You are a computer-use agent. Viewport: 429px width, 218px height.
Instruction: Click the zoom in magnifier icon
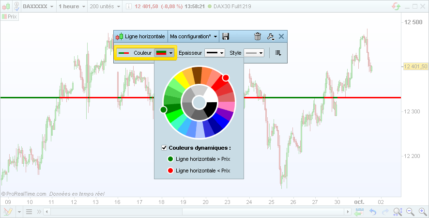[423, 212]
